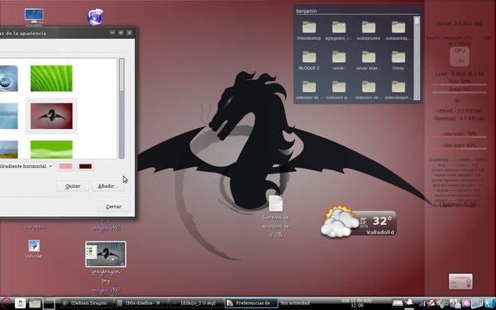This screenshot has width=496, height=310.
Task: Click the Cerrar button
Action: pyautogui.click(x=113, y=207)
